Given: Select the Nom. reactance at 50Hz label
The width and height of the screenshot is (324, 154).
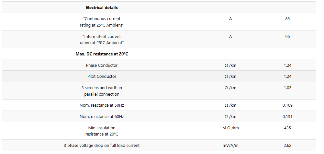Looking at the screenshot, I should (x=102, y=105).
